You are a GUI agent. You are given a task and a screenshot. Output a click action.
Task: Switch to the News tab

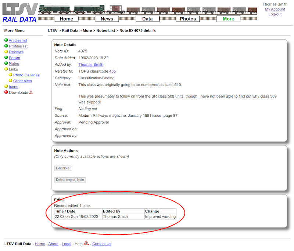coord(107,19)
